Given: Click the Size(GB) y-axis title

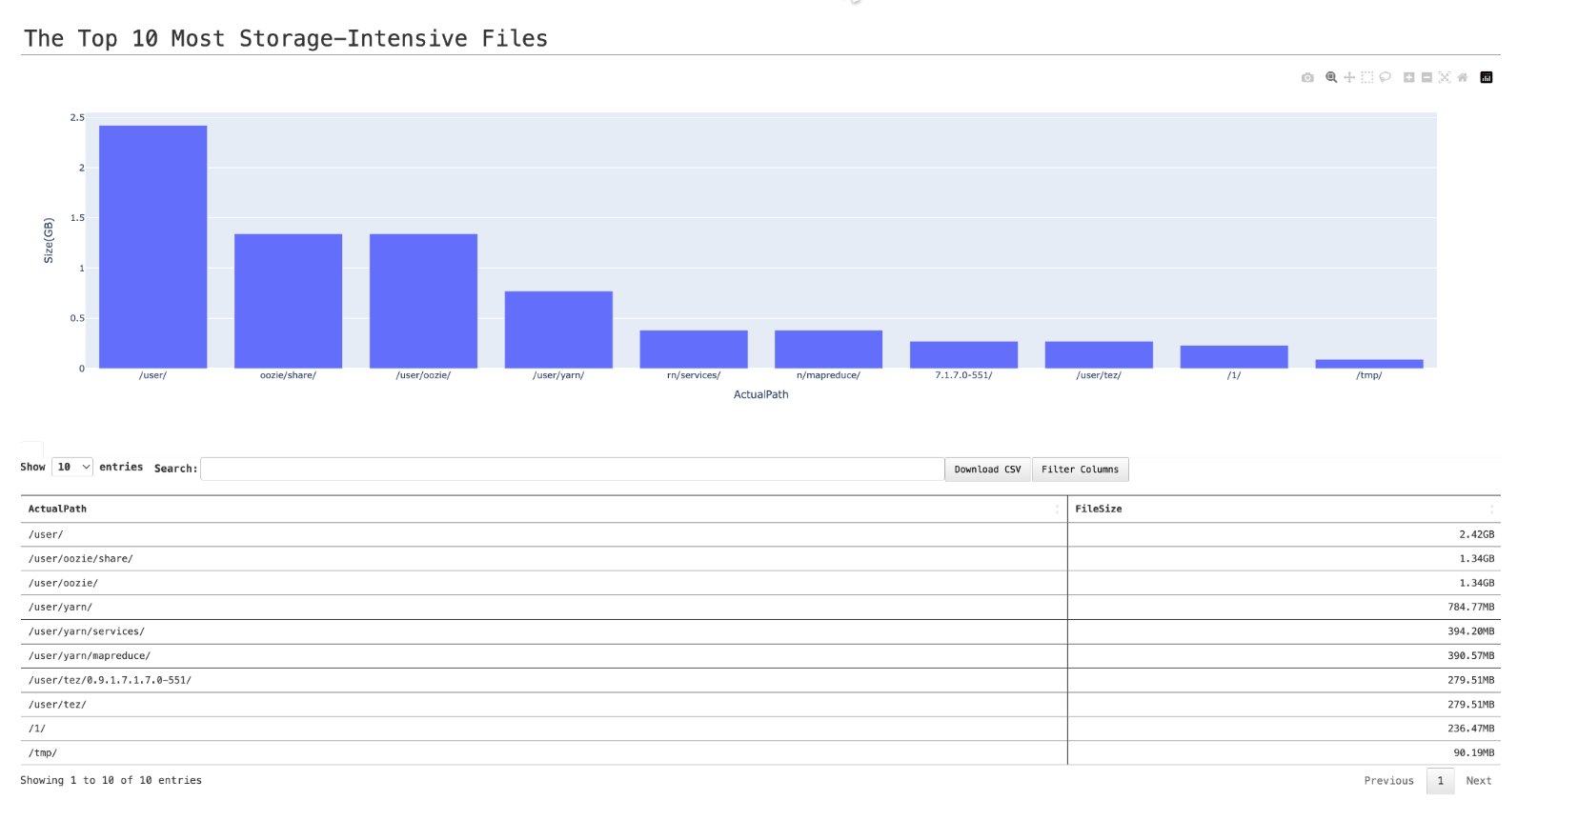Looking at the screenshot, I should pyautogui.click(x=49, y=240).
